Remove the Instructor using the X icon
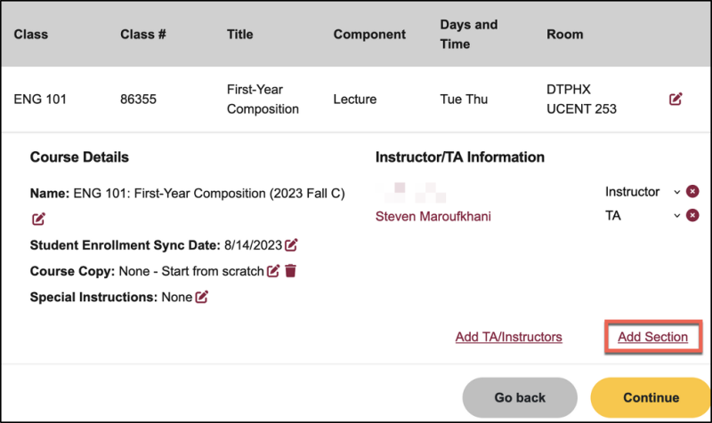The height and width of the screenshot is (423, 712). coord(692,192)
